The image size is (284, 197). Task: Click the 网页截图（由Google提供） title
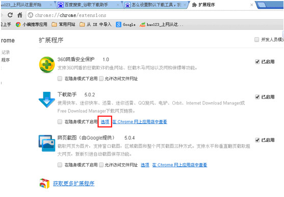pos(86,138)
